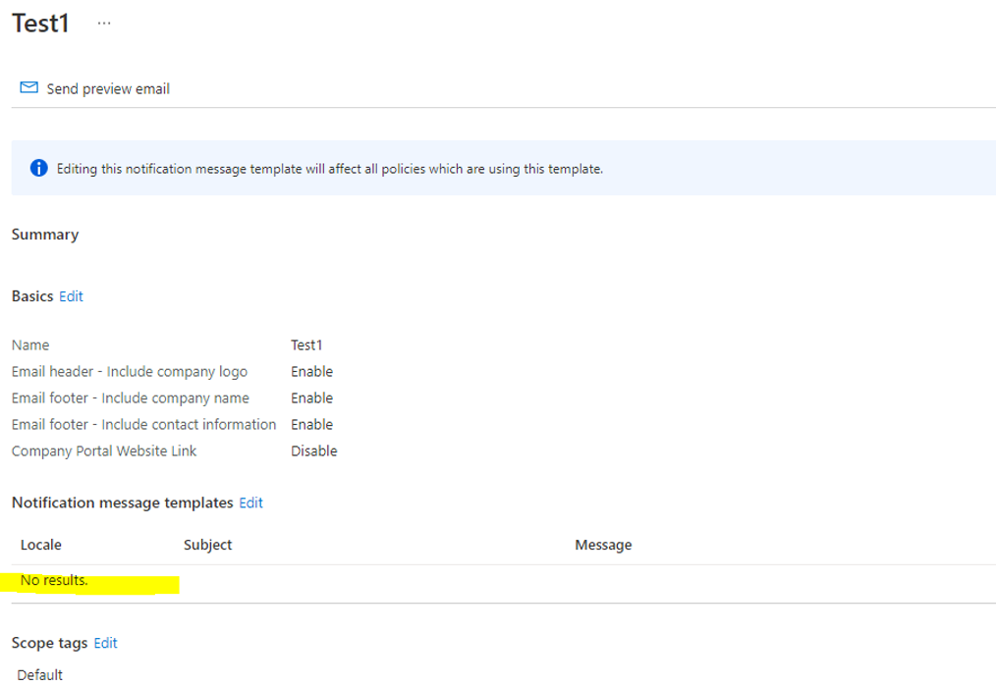
Task: Click the Test1 page title
Action: (40, 23)
